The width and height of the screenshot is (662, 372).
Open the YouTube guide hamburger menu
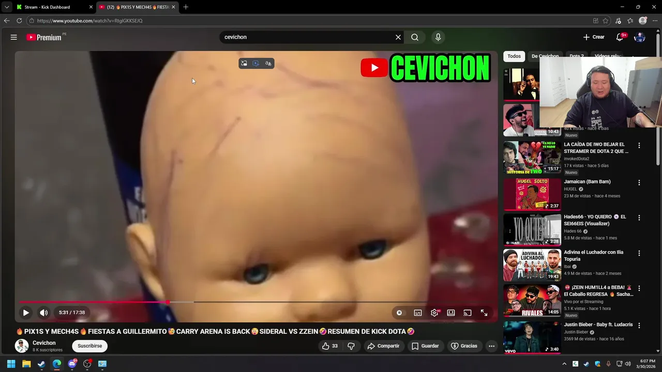tap(14, 37)
